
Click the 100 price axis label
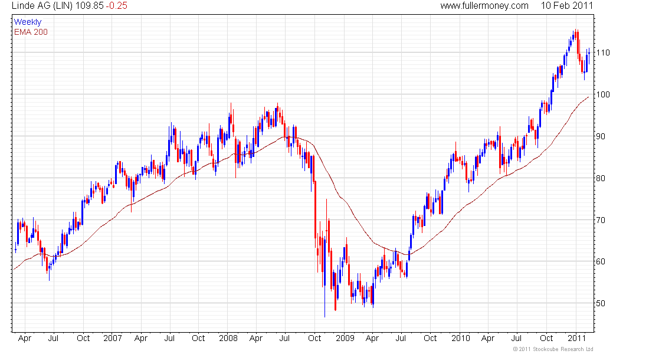pyautogui.click(x=603, y=94)
